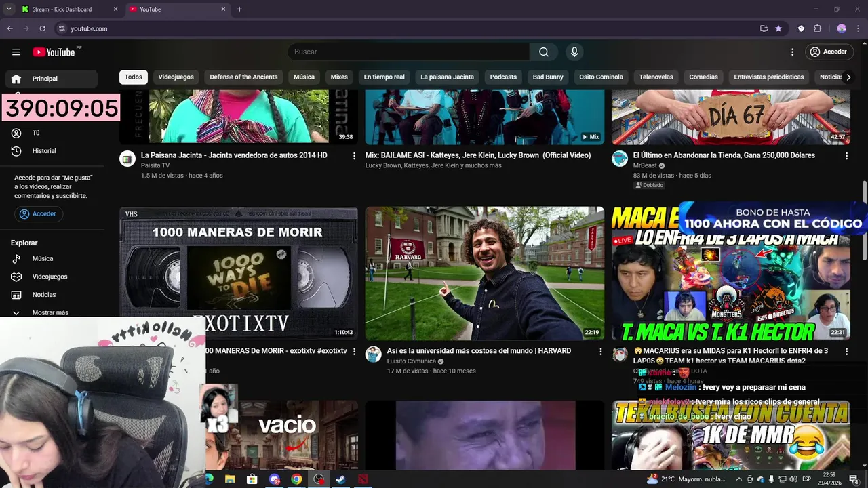Click the install app icon in address bar
868x488 pixels.
[764, 28]
